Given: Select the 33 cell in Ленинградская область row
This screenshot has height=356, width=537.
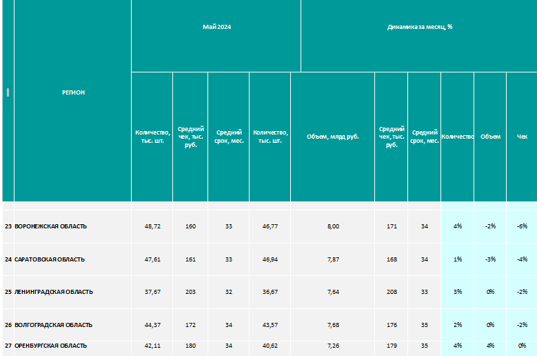Looking at the screenshot, I should click(424, 292).
